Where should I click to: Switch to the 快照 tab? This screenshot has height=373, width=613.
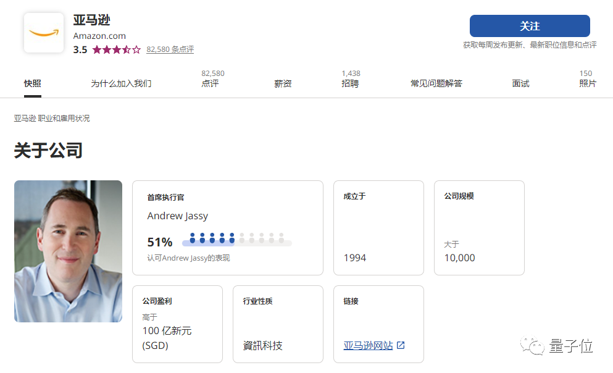32,83
